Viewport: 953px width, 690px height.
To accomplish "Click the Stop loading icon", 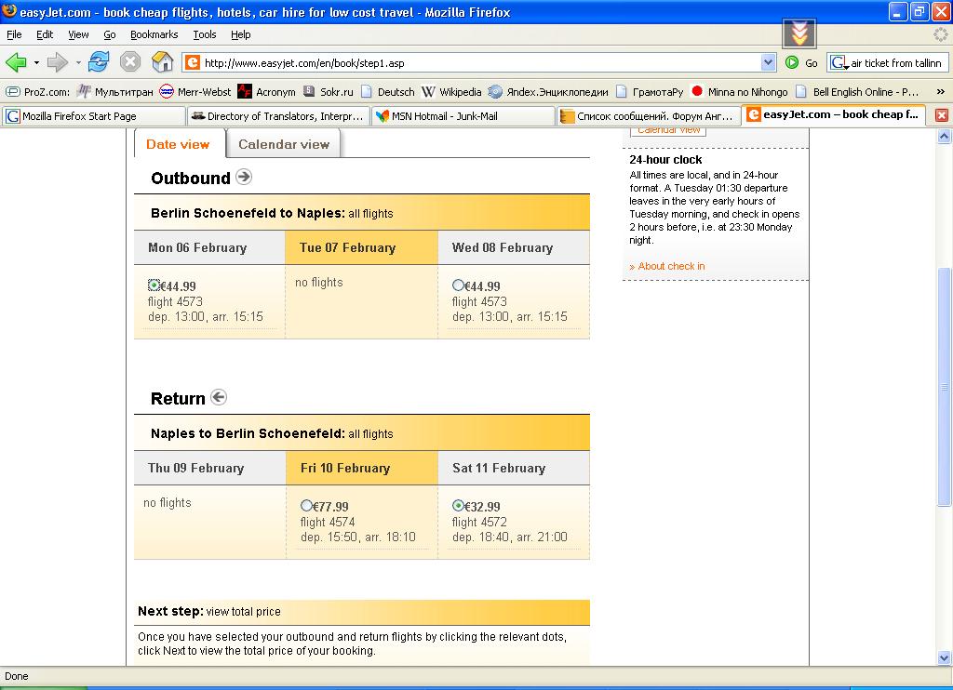I will coord(130,62).
